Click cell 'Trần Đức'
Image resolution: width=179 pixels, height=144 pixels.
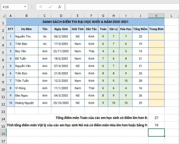[26, 73]
